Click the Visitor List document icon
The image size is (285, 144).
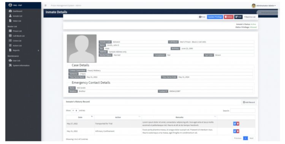click(10, 21)
